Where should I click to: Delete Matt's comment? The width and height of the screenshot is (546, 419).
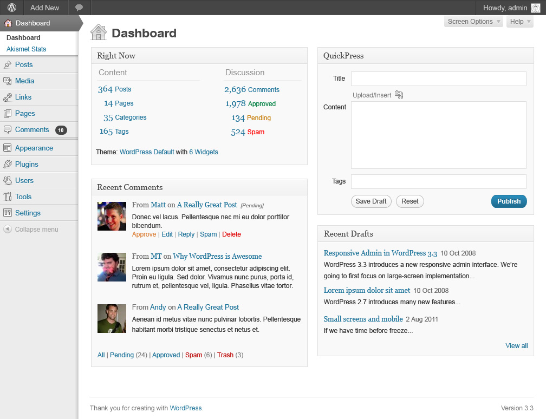coord(232,234)
